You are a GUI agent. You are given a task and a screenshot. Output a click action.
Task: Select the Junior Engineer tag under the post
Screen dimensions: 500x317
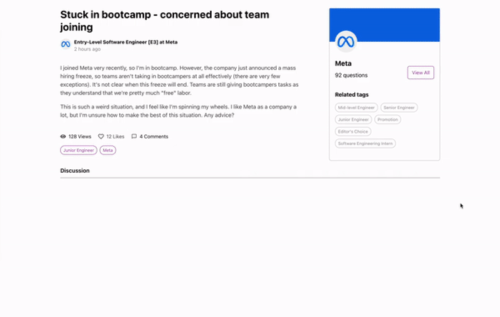pyautogui.click(x=79, y=150)
